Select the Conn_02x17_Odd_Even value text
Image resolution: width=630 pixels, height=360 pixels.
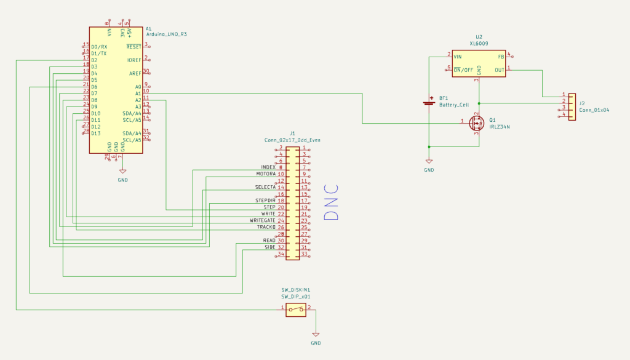292,140
